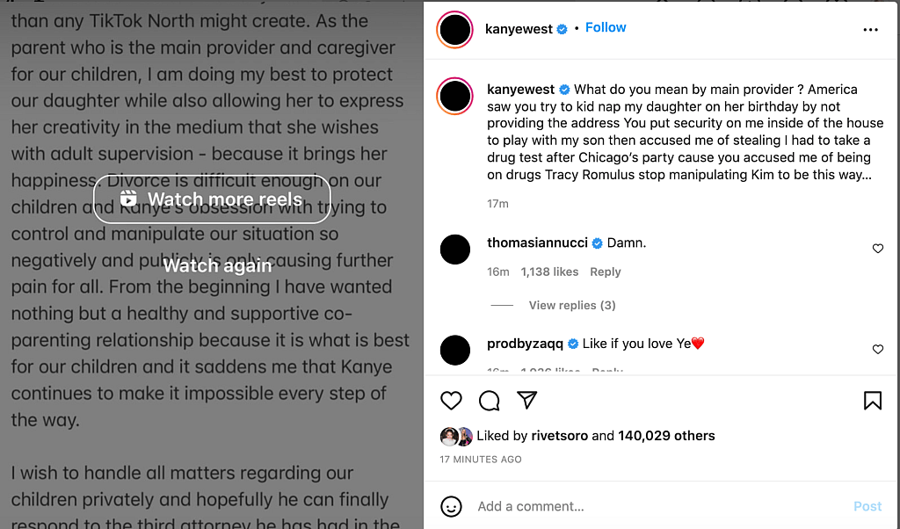Click the Add a comment input field

click(x=615, y=506)
